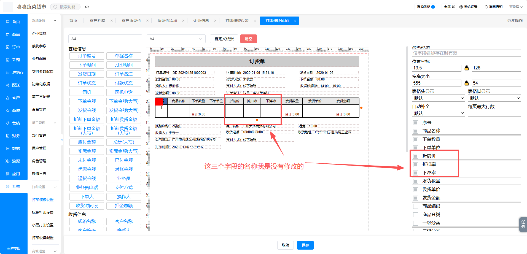Open the 自动补全 dropdown
Image resolution: width=527 pixels, height=254 pixels.
pyautogui.click(x=439, y=113)
